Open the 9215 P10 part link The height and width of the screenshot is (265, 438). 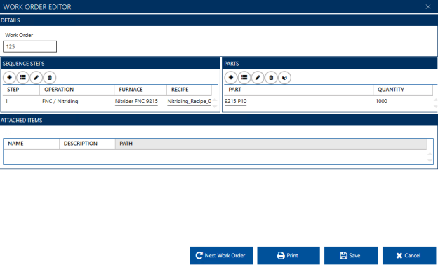[x=235, y=101]
